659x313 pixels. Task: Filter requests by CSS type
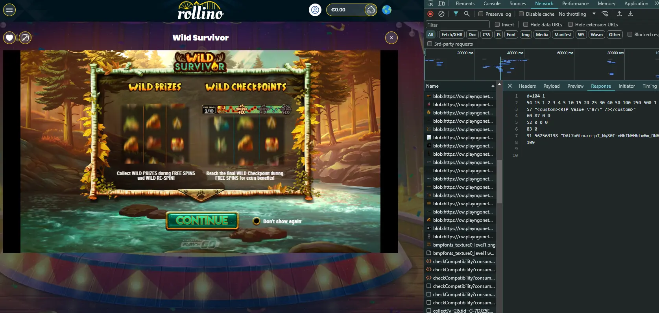click(x=486, y=35)
